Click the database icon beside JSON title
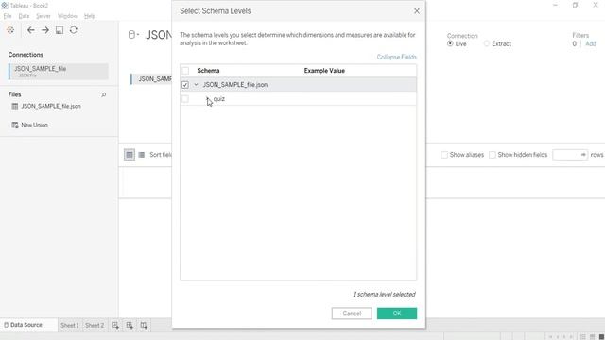This screenshot has height=340, width=605. (x=131, y=35)
